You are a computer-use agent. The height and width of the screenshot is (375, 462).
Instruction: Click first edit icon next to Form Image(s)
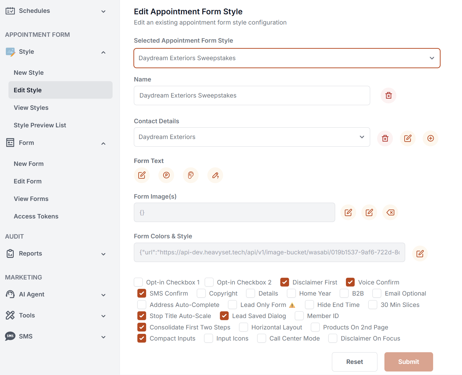click(x=348, y=213)
